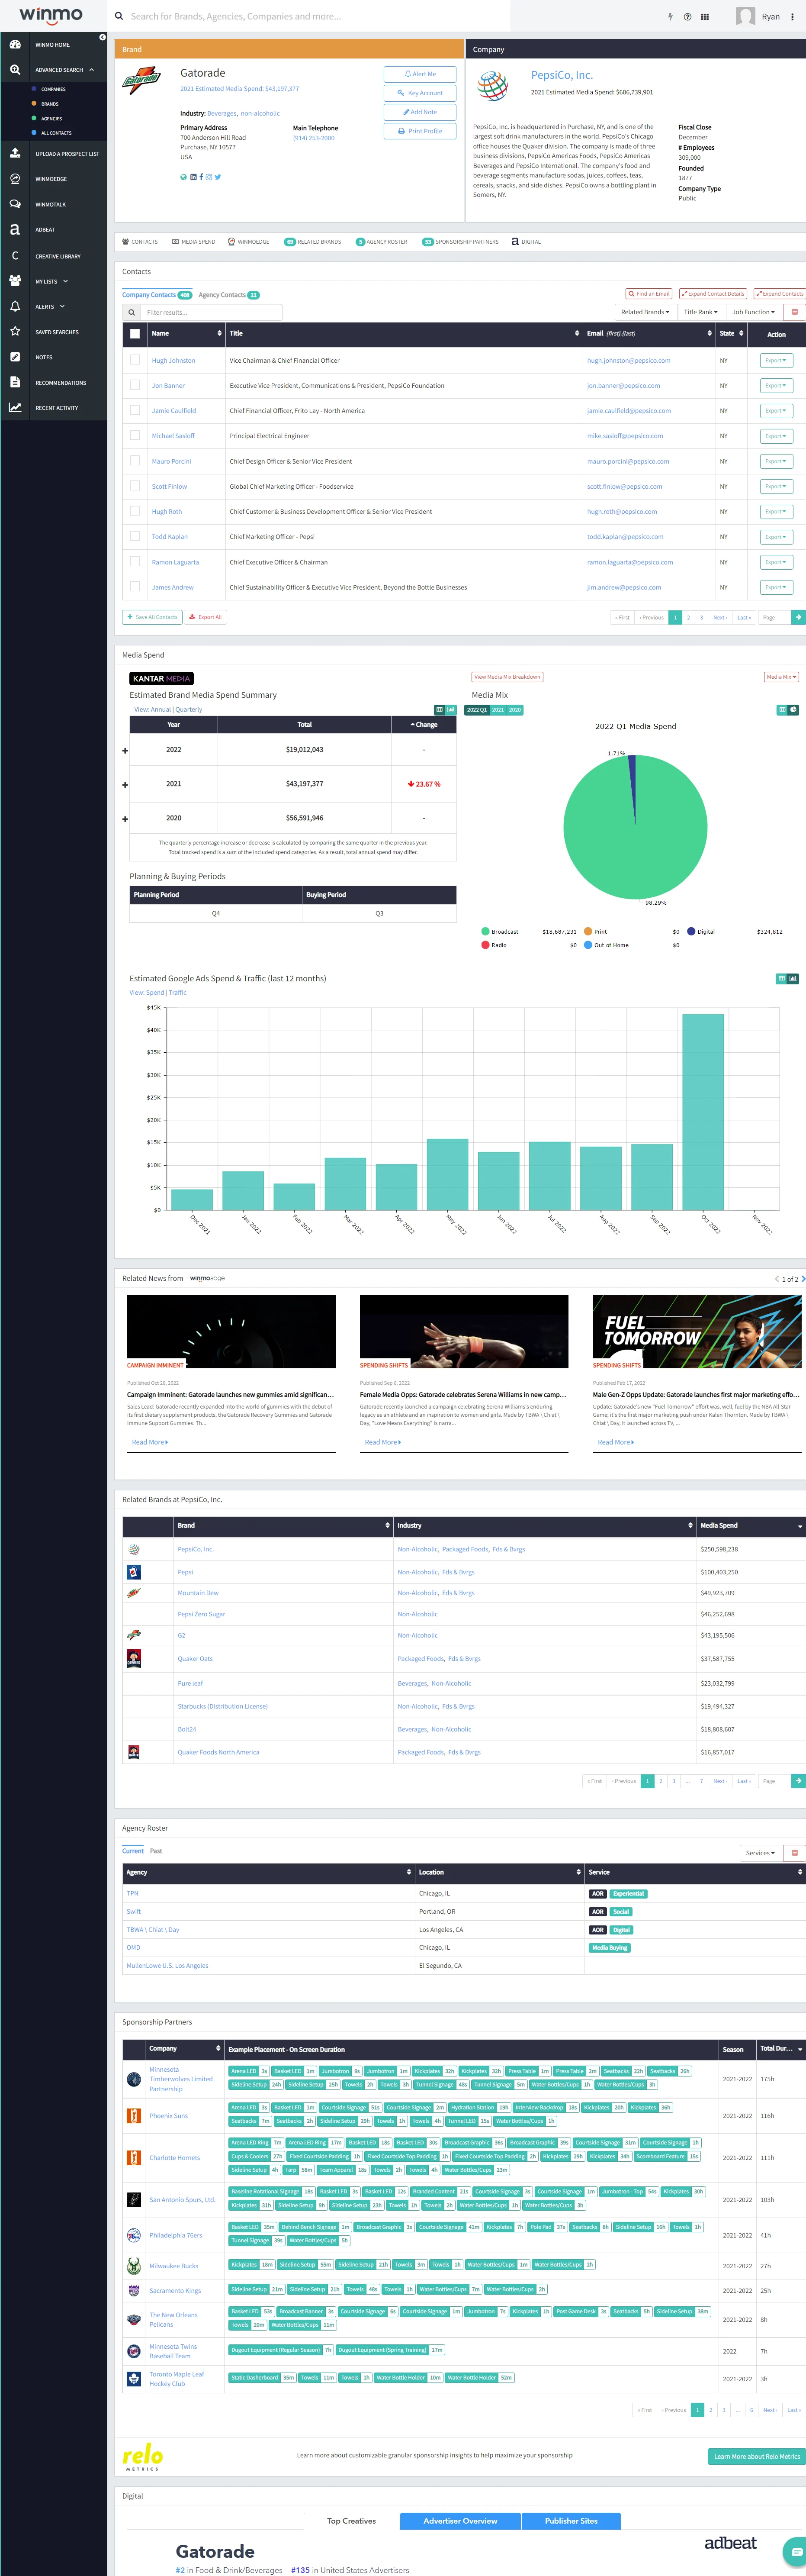This screenshot has width=806, height=2576.
Task: Click the Print Profile button
Action: 420,131
